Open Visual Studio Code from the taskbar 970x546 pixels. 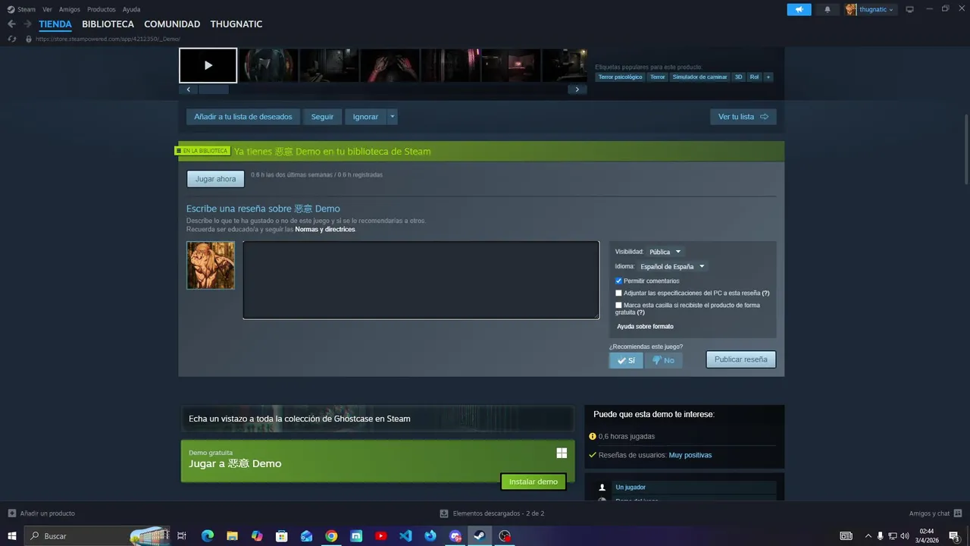coord(405,536)
